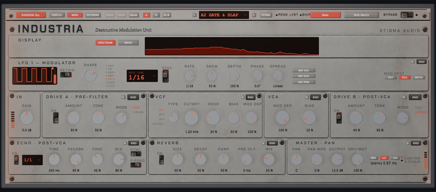Select preset slot A
Screen dimensions: 436x192
(146, 15)
